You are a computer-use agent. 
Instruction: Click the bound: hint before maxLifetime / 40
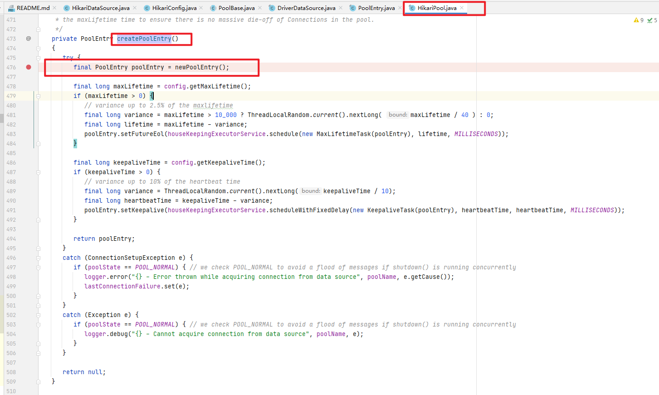click(398, 115)
